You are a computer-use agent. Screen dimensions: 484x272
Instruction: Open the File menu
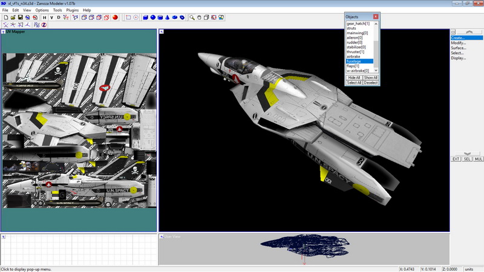5,10
